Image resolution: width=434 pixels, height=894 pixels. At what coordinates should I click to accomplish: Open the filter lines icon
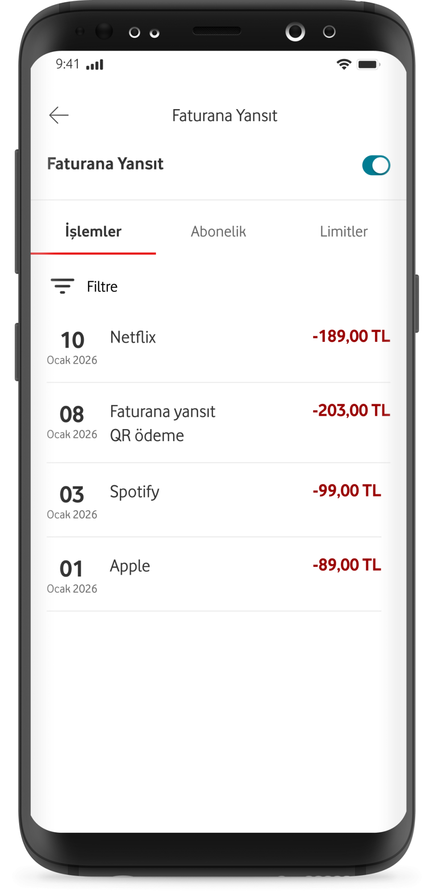pyautogui.click(x=62, y=286)
